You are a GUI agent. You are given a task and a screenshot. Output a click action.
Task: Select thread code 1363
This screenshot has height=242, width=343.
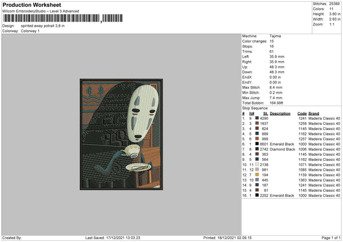coord(302,180)
